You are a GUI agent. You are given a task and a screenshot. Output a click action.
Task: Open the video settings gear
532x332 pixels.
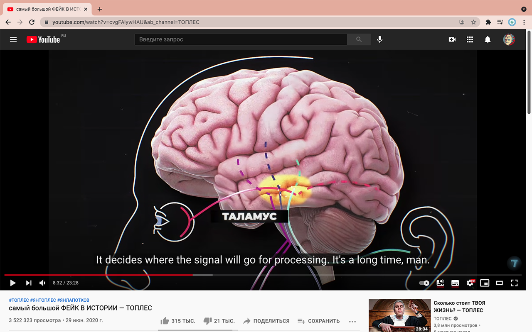(470, 283)
